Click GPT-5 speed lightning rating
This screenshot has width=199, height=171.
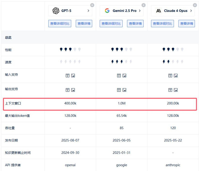[x=70, y=62]
